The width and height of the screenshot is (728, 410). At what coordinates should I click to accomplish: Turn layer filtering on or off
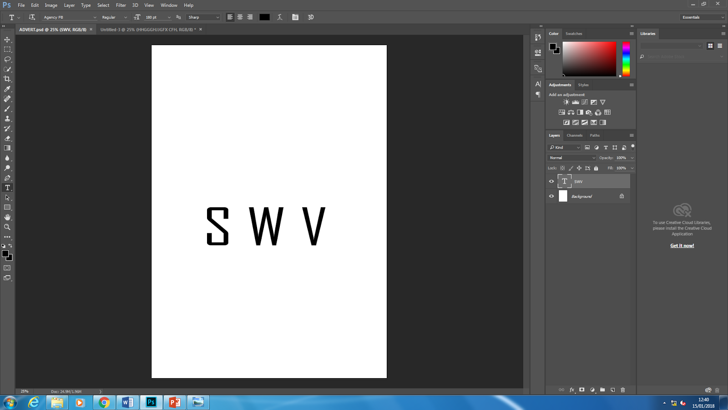tap(632, 147)
